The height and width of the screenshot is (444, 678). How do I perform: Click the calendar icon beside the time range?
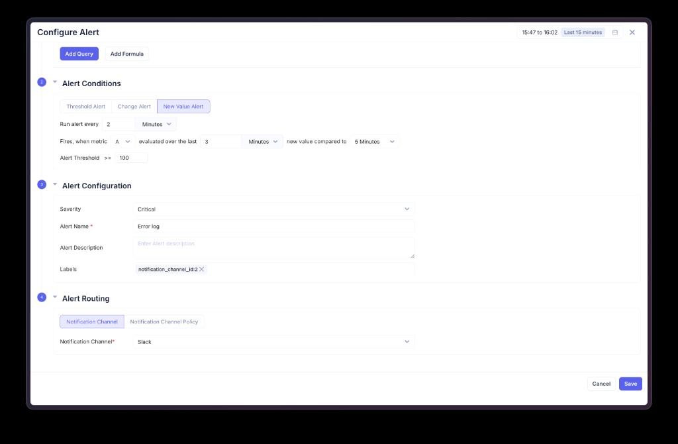pos(615,32)
